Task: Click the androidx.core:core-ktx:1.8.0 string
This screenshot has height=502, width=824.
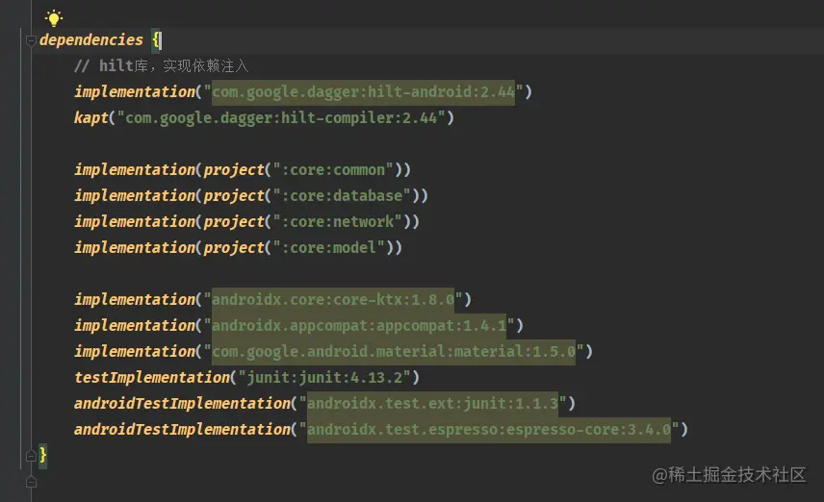Action: [333, 299]
